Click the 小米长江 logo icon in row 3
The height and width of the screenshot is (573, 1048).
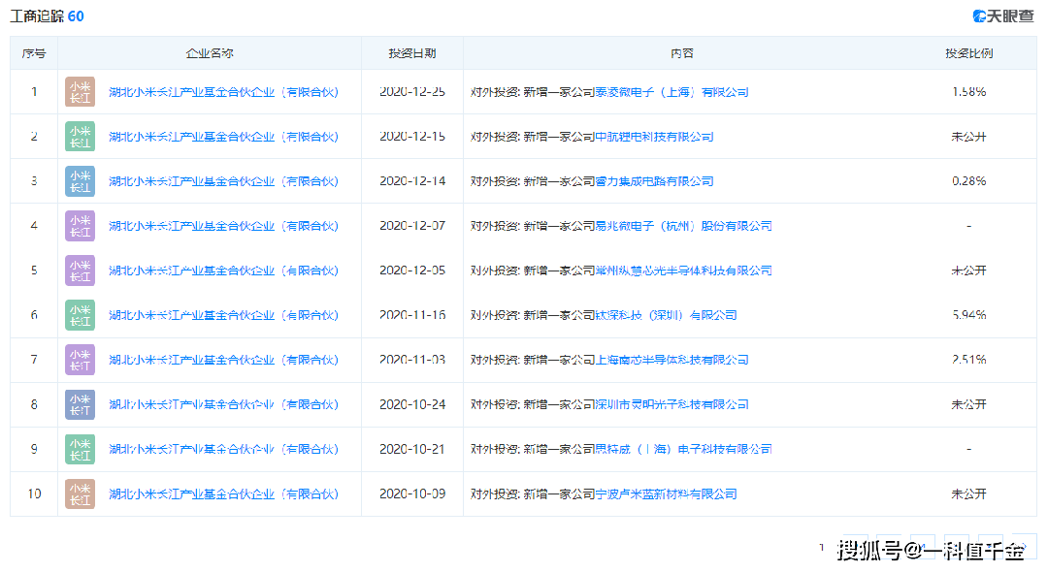(80, 181)
